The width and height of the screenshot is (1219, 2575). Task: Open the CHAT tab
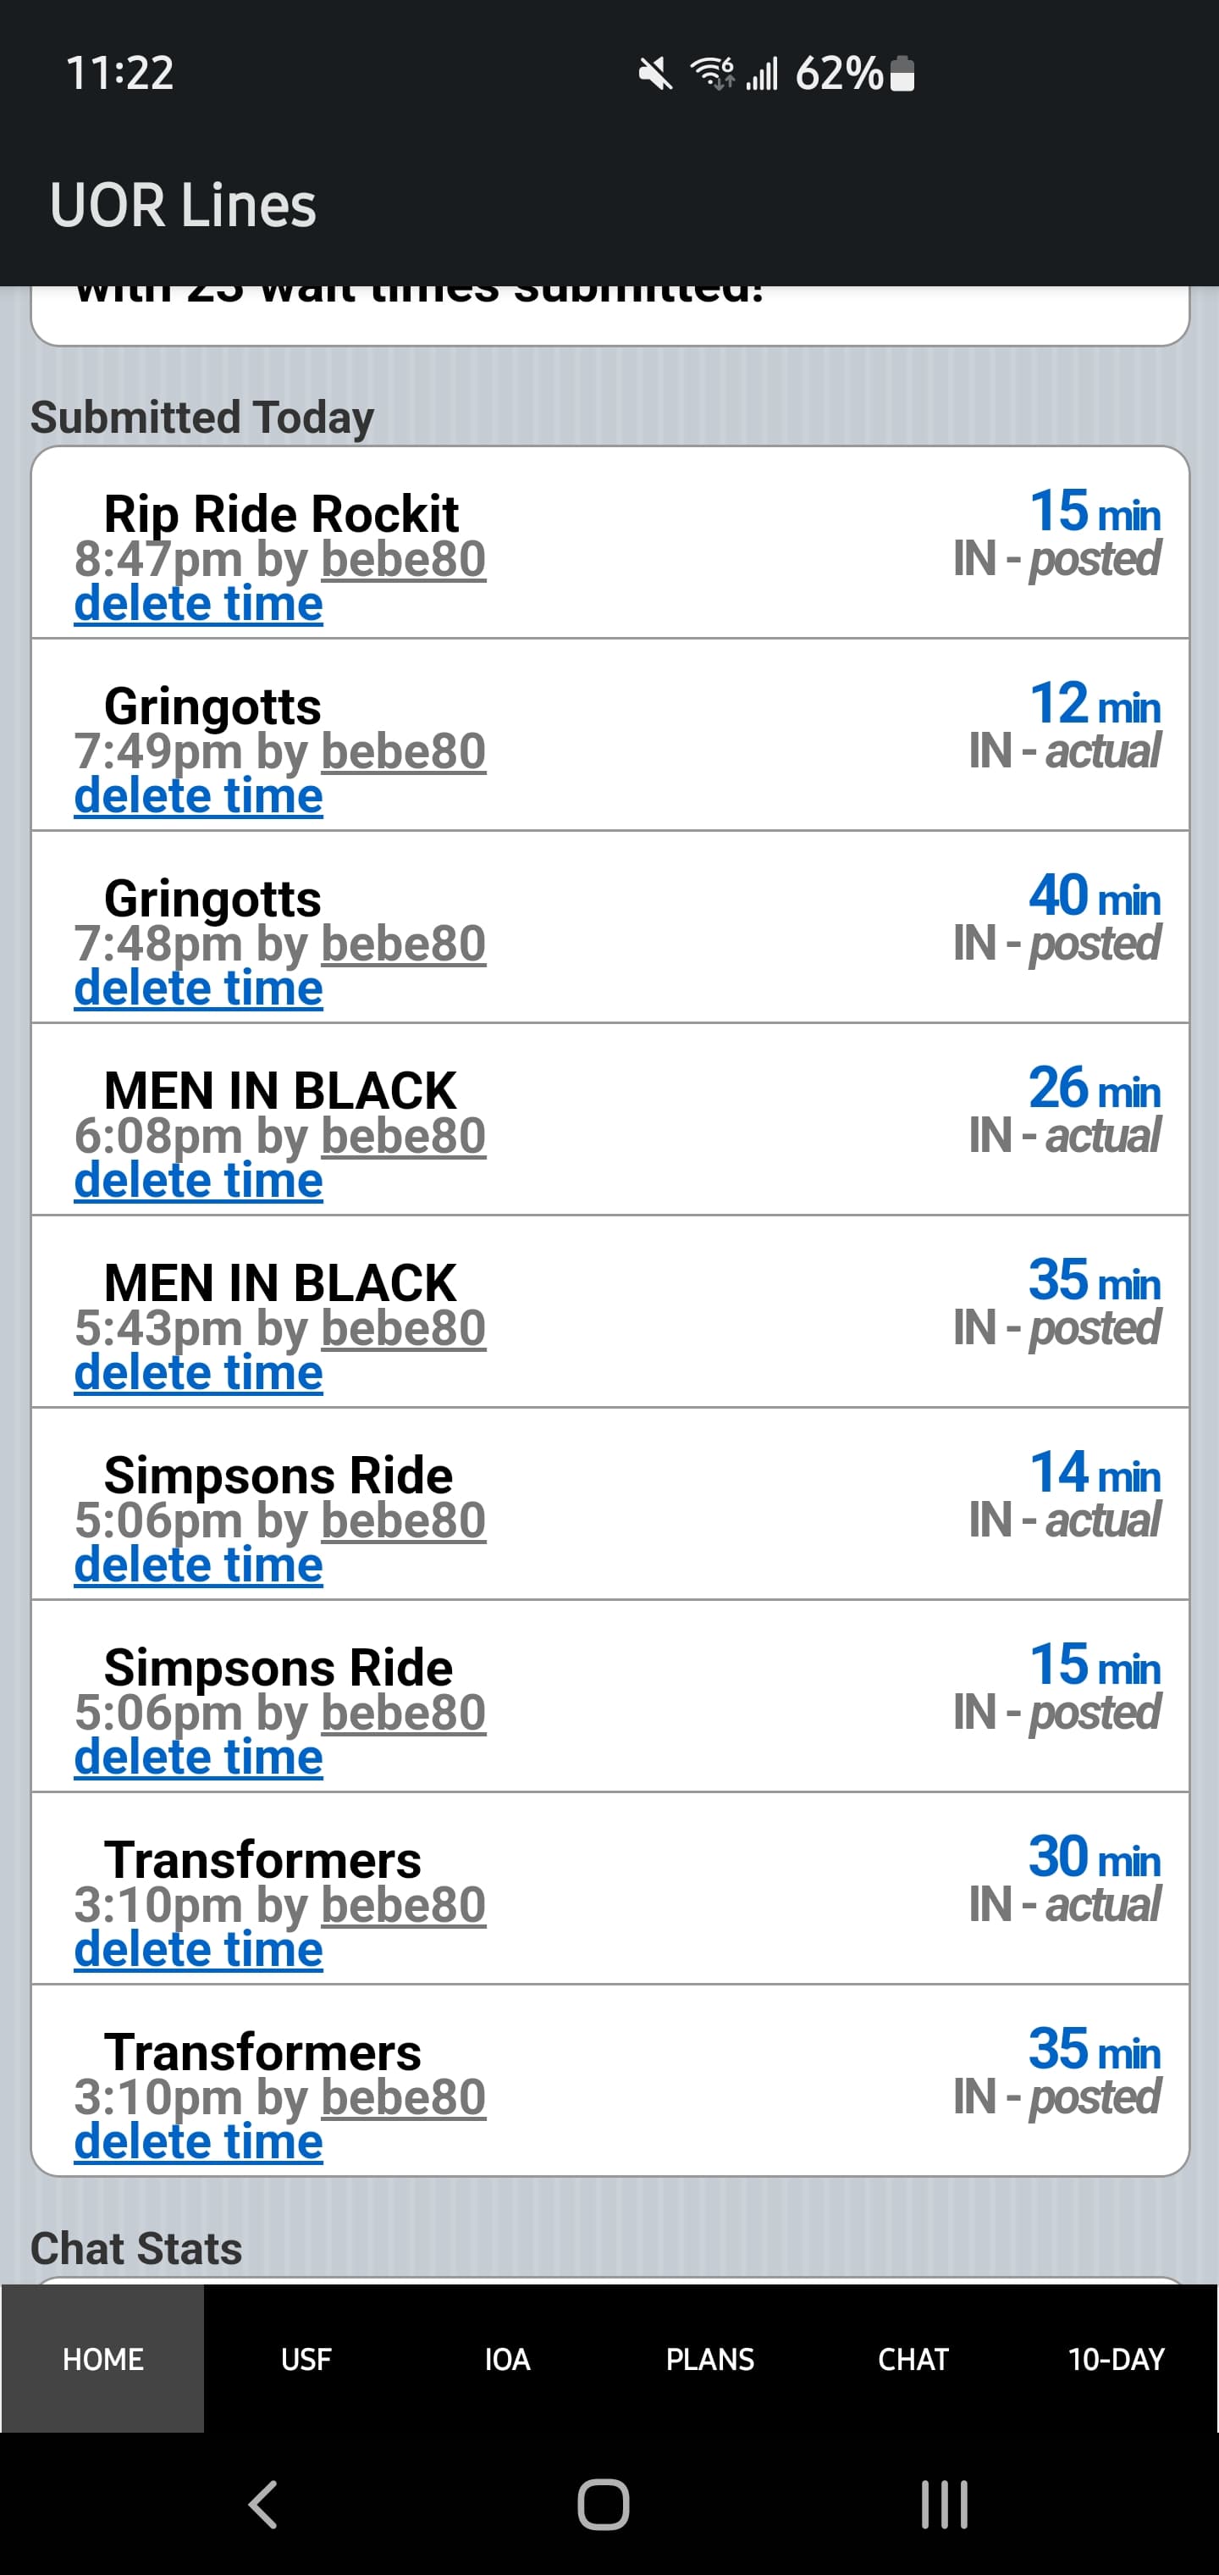point(913,2359)
